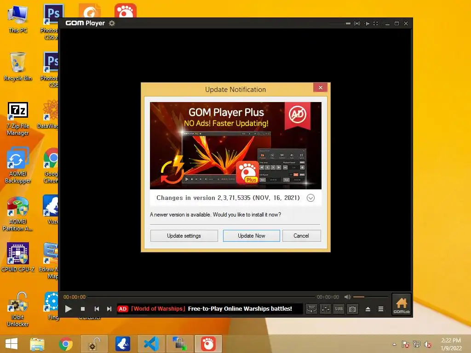Switch to IObit Unlocker taskbar item
The width and height of the screenshot is (471, 353).
[94, 344]
